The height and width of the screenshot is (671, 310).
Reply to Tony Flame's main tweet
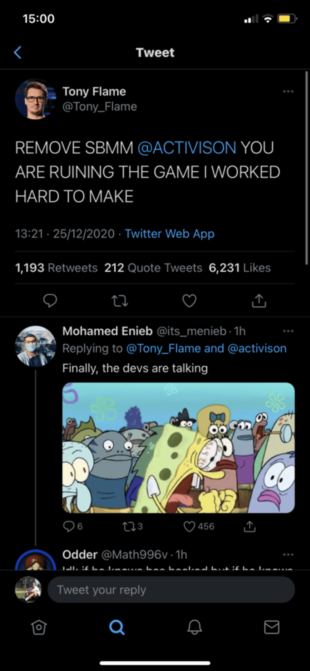[x=49, y=300]
